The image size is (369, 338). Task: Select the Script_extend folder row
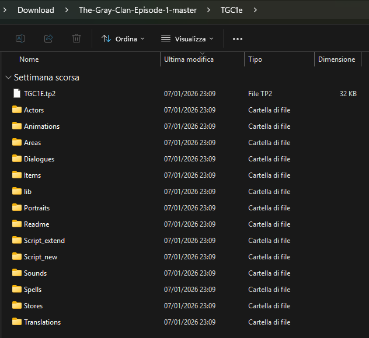(x=44, y=240)
